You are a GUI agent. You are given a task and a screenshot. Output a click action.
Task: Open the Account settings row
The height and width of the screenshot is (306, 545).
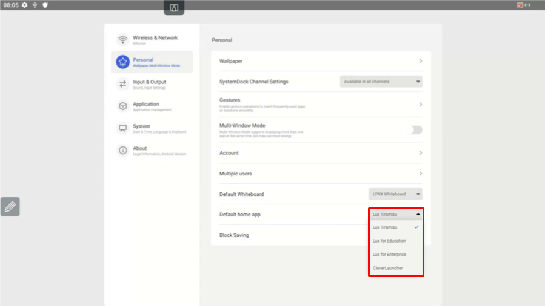[x=321, y=153]
